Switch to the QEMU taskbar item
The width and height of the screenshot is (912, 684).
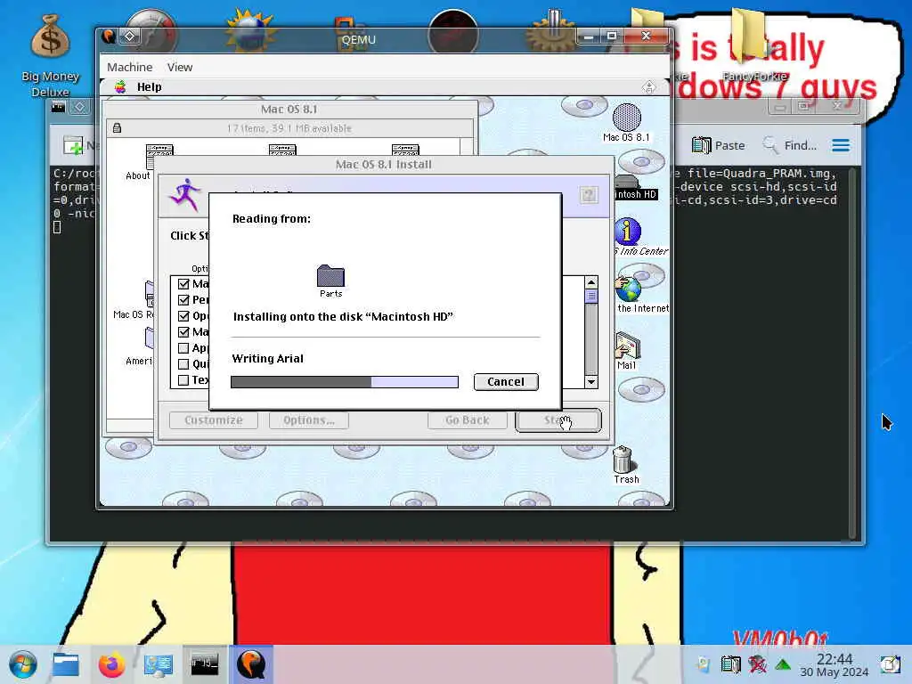[x=250, y=664]
